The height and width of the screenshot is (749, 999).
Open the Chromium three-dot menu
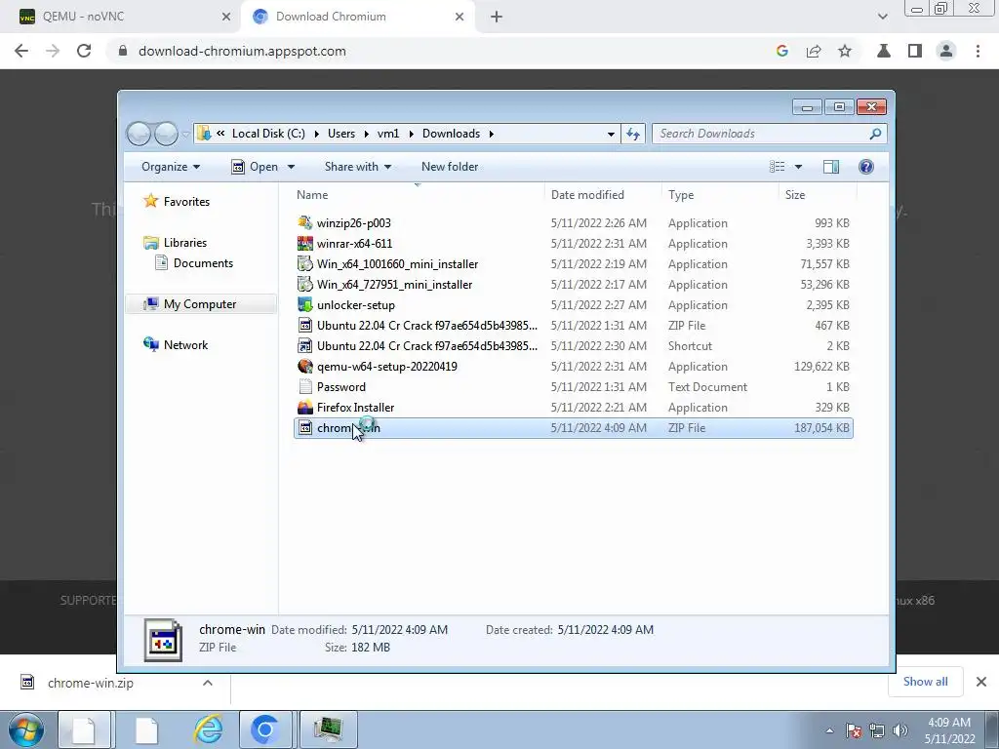(978, 51)
